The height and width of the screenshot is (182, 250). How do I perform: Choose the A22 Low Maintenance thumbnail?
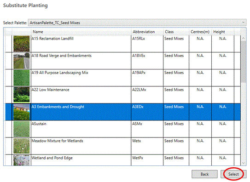click(x=22, y=95)
